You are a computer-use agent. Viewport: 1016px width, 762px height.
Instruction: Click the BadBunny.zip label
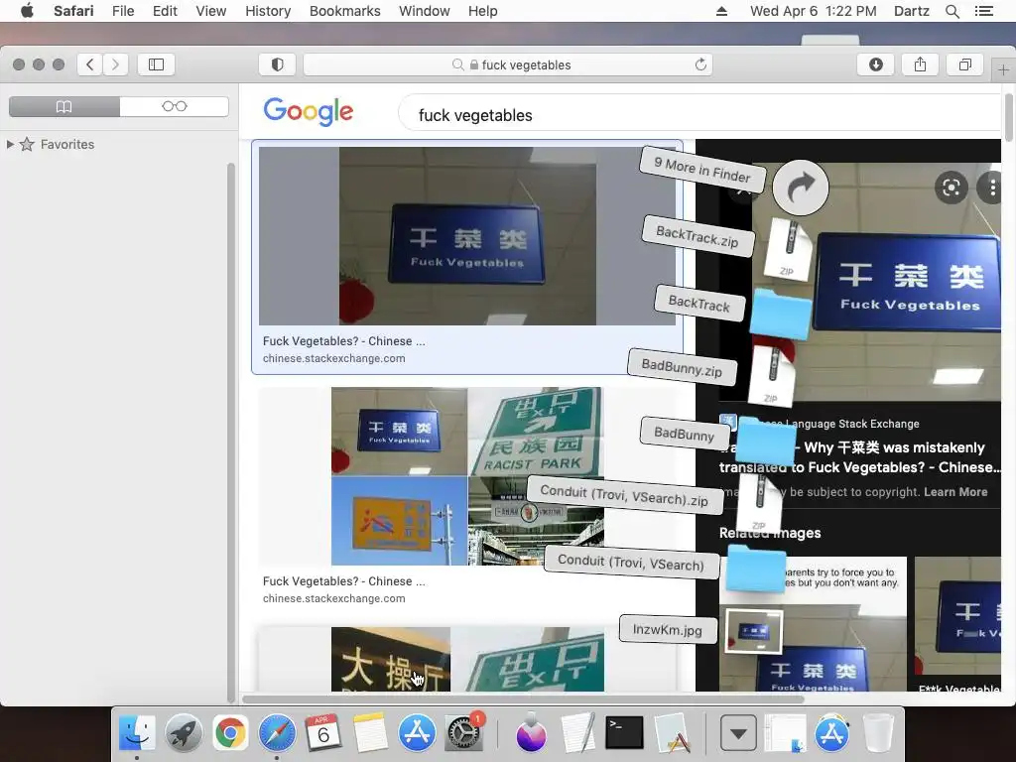click(x=682, y=367)
